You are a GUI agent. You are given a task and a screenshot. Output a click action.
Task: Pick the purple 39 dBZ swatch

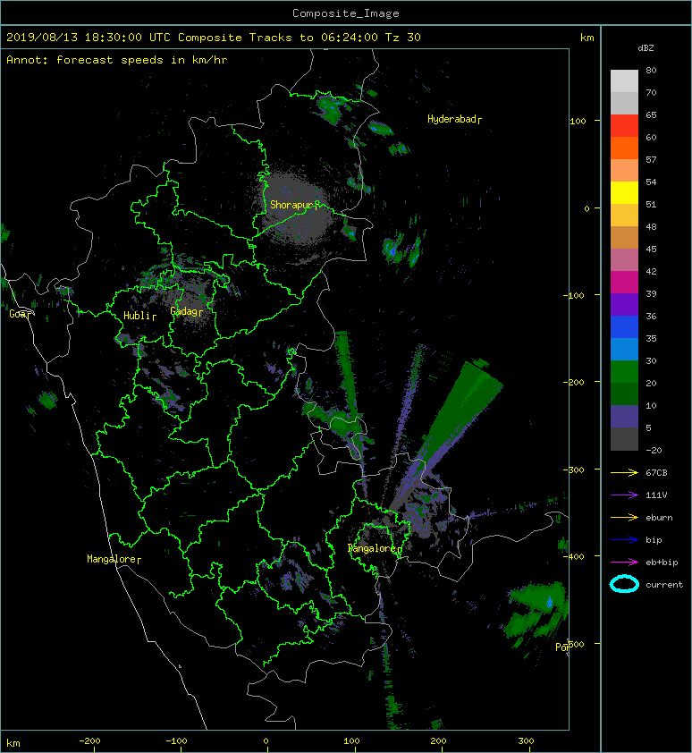(x=624, y=304)
